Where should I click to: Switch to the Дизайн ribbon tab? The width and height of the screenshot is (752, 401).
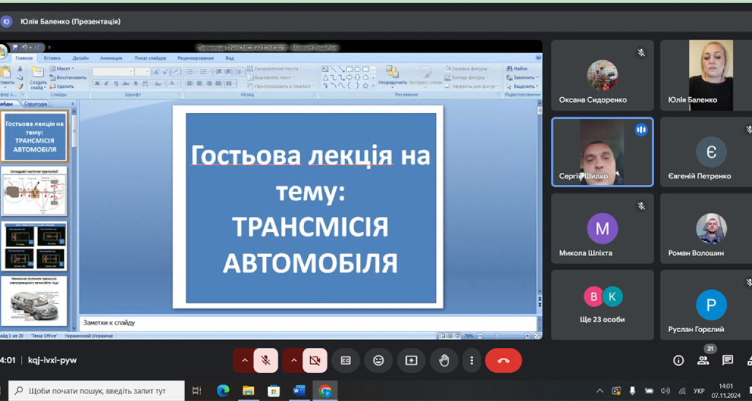(80, 58)
